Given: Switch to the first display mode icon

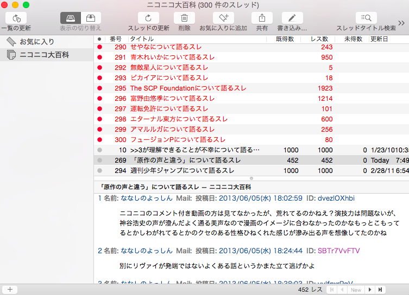Looking at the screenshot, I should tap(71, 18).
